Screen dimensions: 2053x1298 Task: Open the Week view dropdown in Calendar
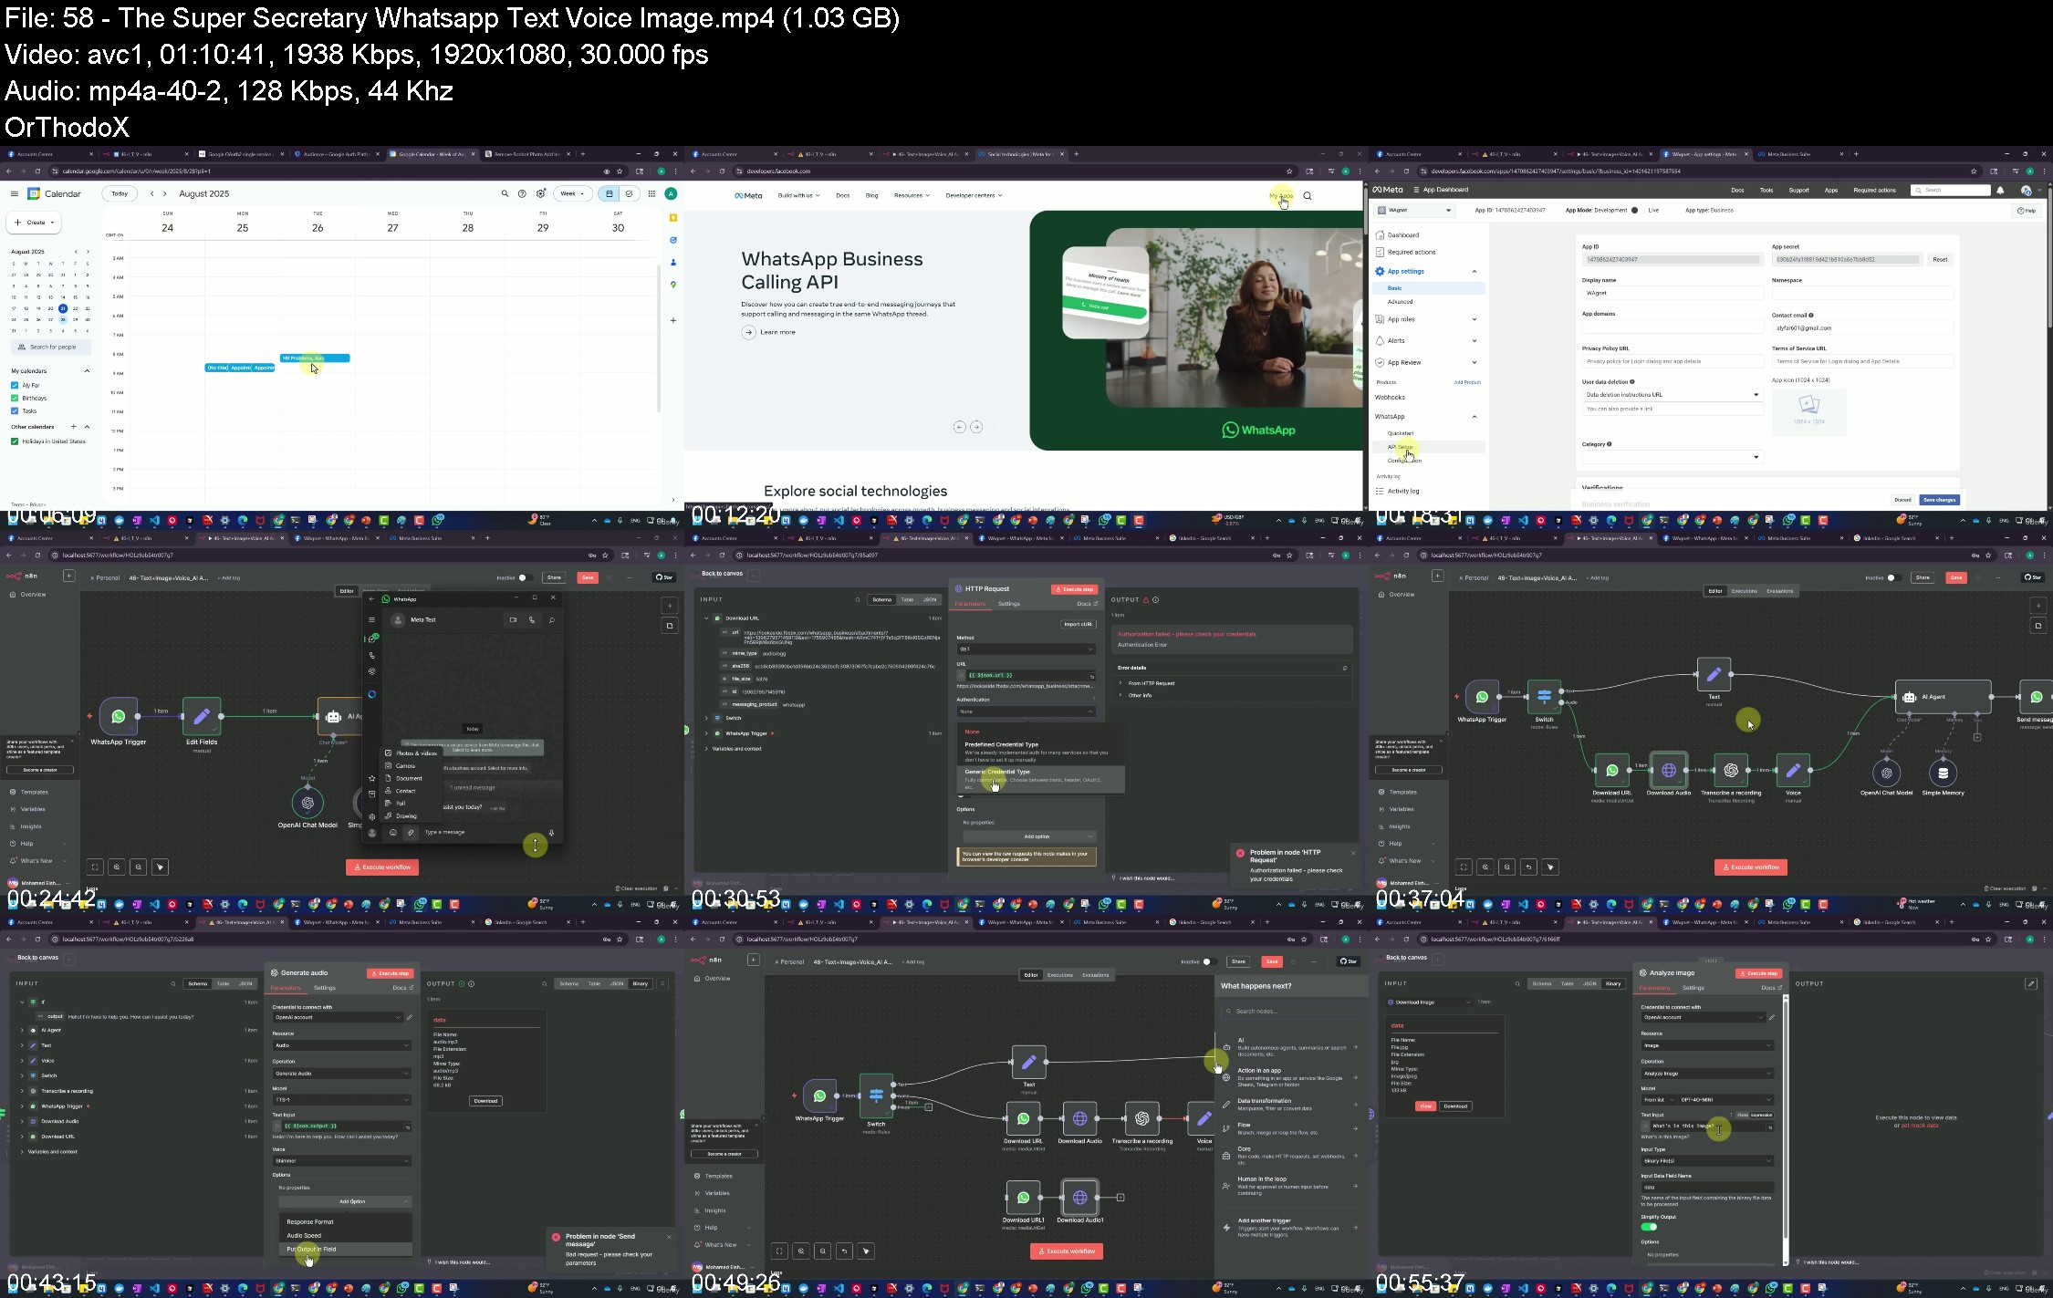point(573,193)
